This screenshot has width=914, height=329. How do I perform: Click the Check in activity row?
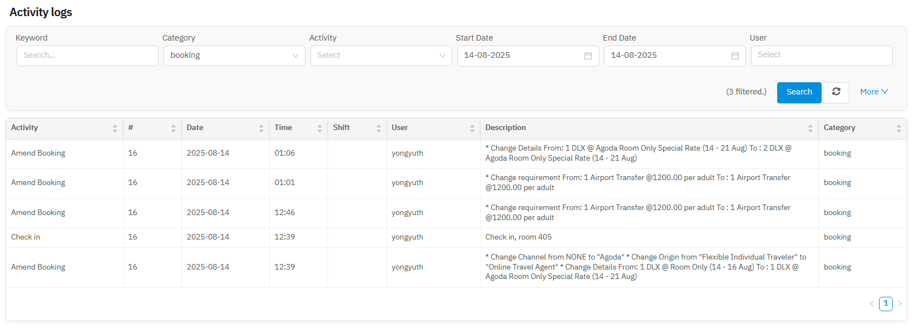coord(26,237)
